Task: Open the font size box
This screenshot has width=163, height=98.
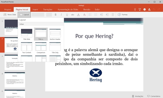Action: [49, 15]
